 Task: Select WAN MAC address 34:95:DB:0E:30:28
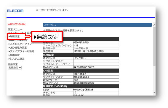84,67
